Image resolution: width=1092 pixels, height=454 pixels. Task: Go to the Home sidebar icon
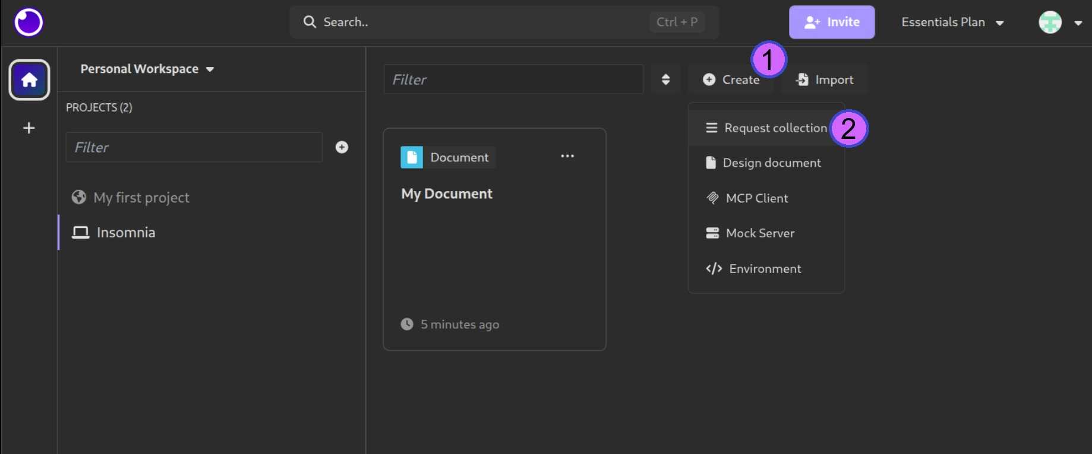click(x=29, y=80)
